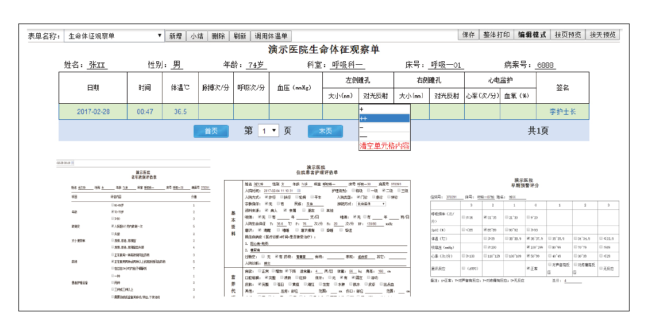This screenshot has height=328, width=648.
Task: Toggle 编辑模式 edit mode
Action: coord(532,34)
